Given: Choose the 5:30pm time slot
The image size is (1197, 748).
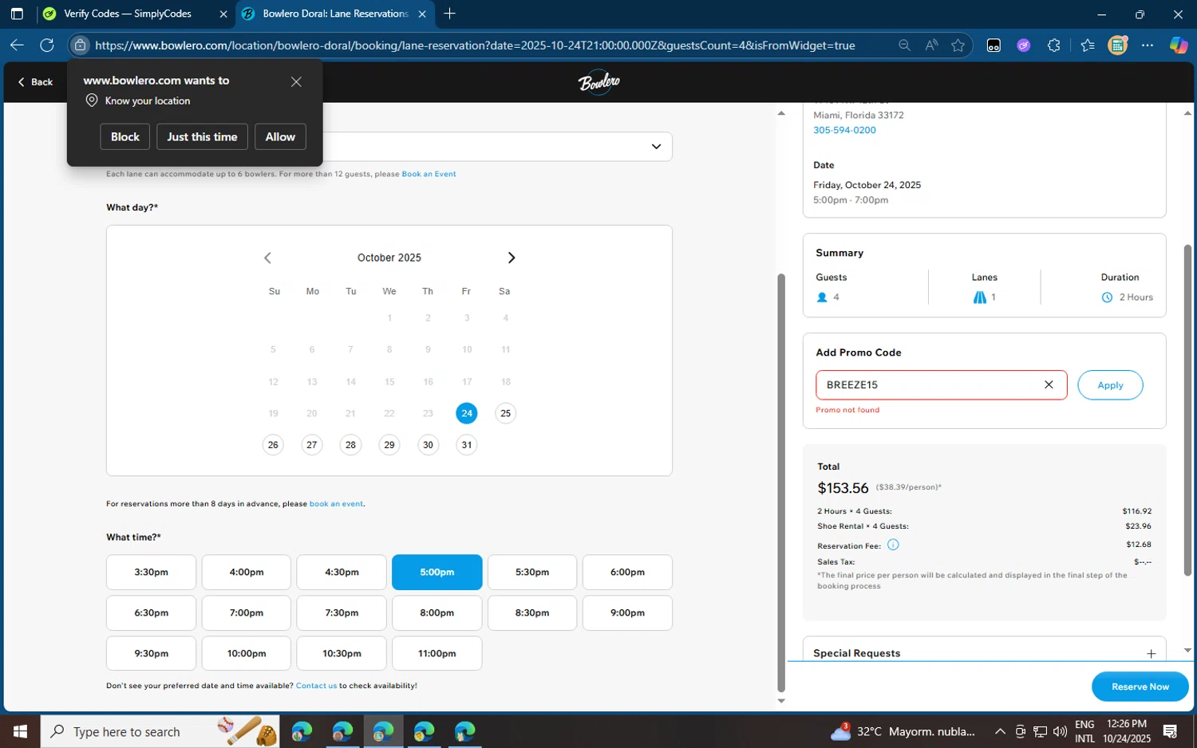Looking at the screenshot, I should [532, 572].
